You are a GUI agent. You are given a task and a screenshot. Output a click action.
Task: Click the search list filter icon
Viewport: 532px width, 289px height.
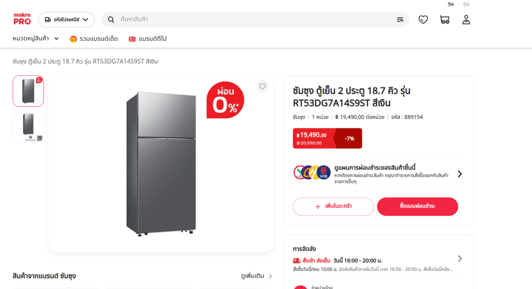pyautogui.click(x=400, y=20)
